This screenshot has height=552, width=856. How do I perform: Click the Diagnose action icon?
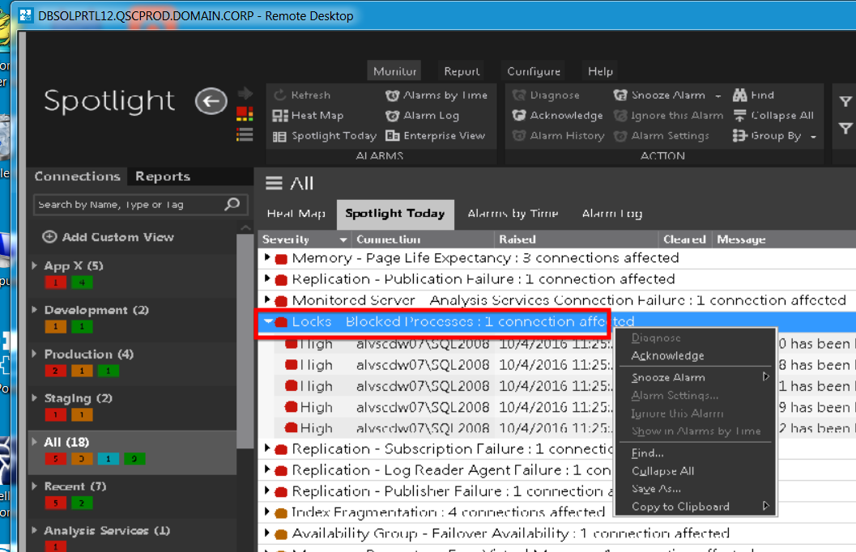pos(518,95)
